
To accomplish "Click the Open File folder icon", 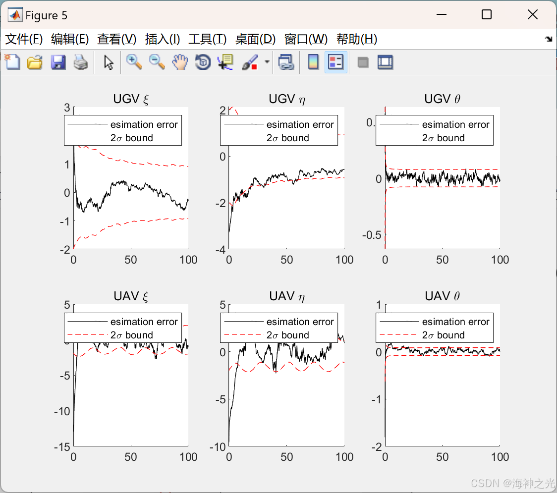I will [x=35, y=62].
